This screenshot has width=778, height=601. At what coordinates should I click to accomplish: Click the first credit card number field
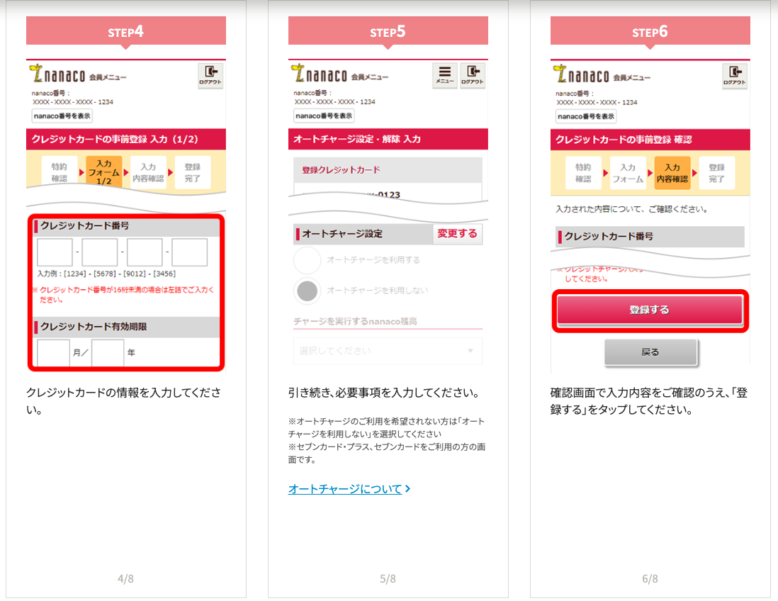[x=55, y=252]
